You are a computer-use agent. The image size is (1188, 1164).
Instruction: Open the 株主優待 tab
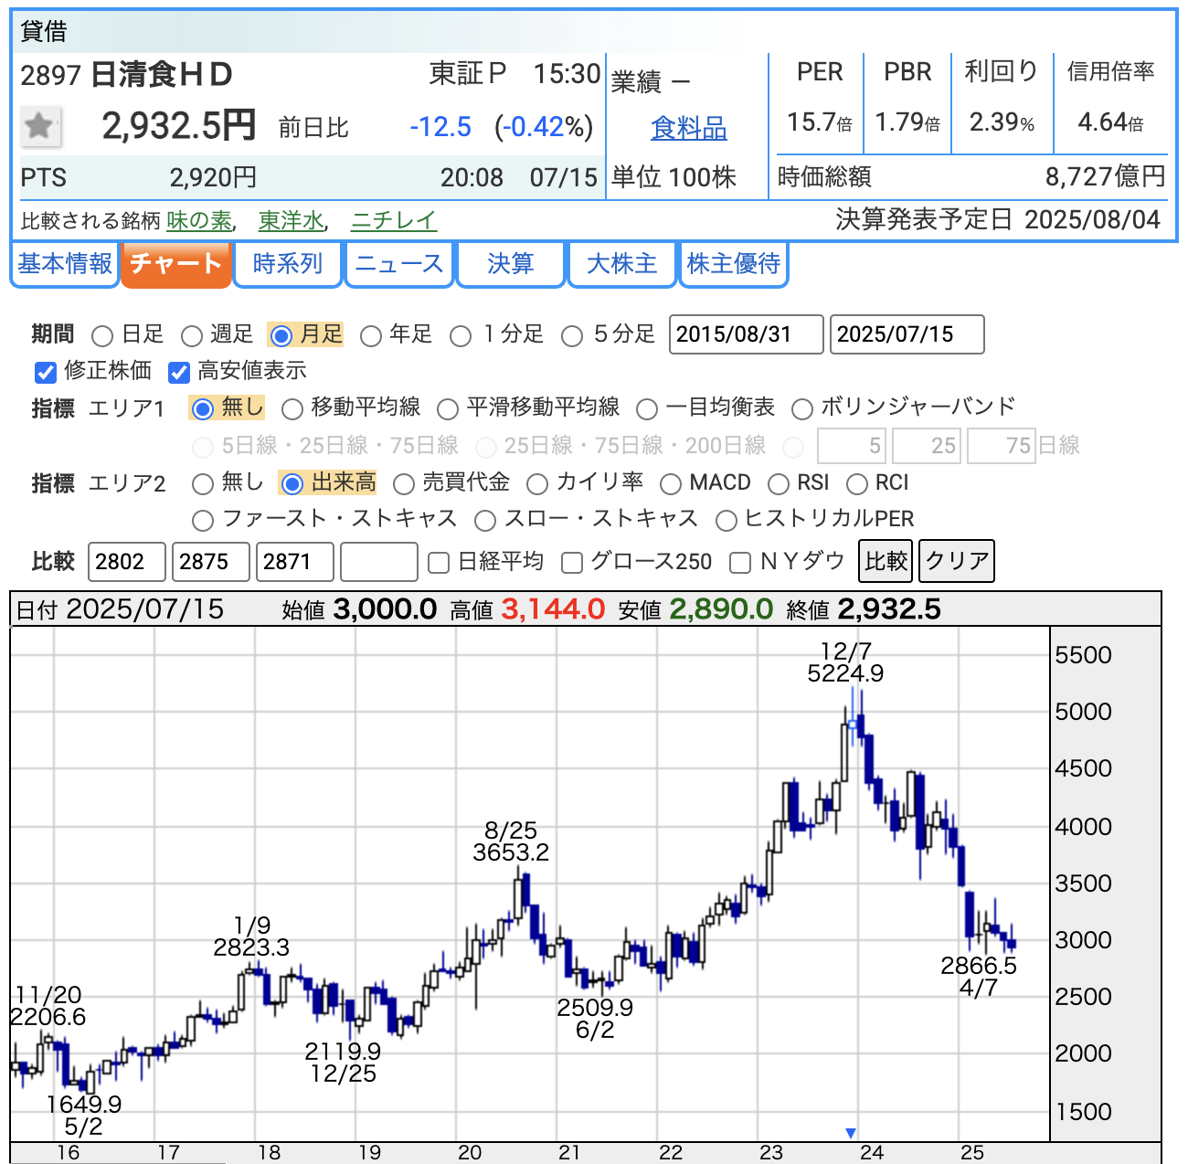click(x=734, y=264)
